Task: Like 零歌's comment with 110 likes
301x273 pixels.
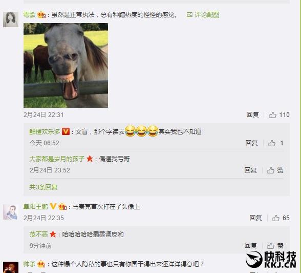Action: tap(272, 115)
